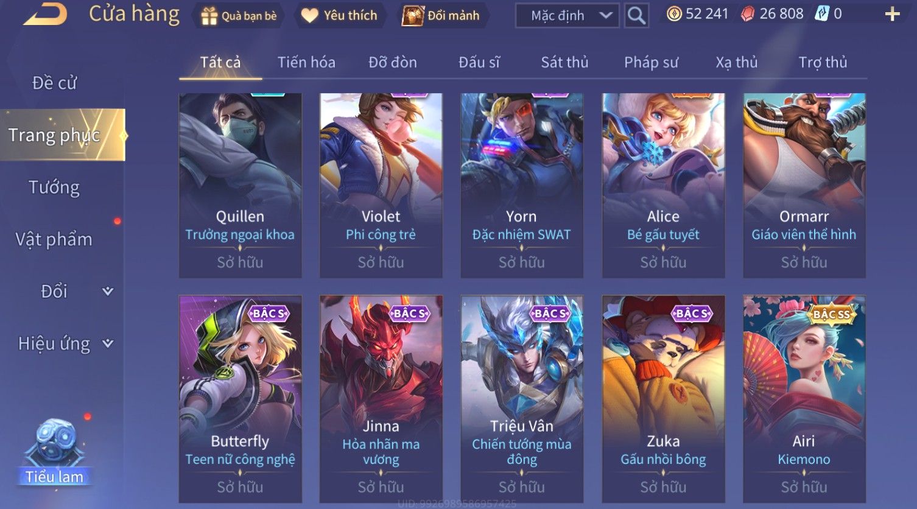Open Đổi mảnh shard exchange
The image size is (917, 509).
coord(441,16)
